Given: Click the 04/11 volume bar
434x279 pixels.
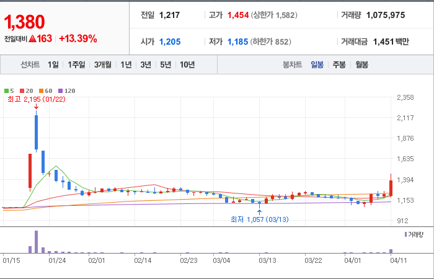Looking at the screenshot, I should (391, 251).
